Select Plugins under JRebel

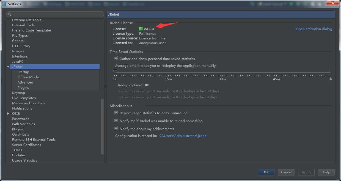click(x=23, y=87)
